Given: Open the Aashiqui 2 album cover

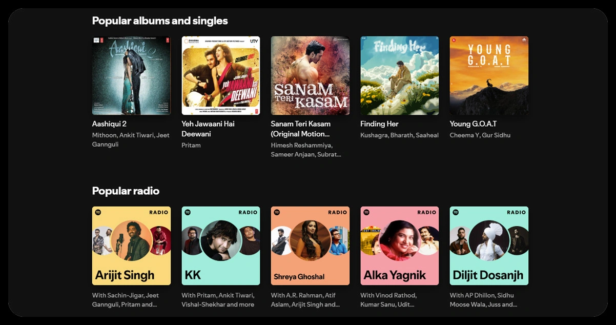Looking at the screenshot, I should click(x=131, y=75).
